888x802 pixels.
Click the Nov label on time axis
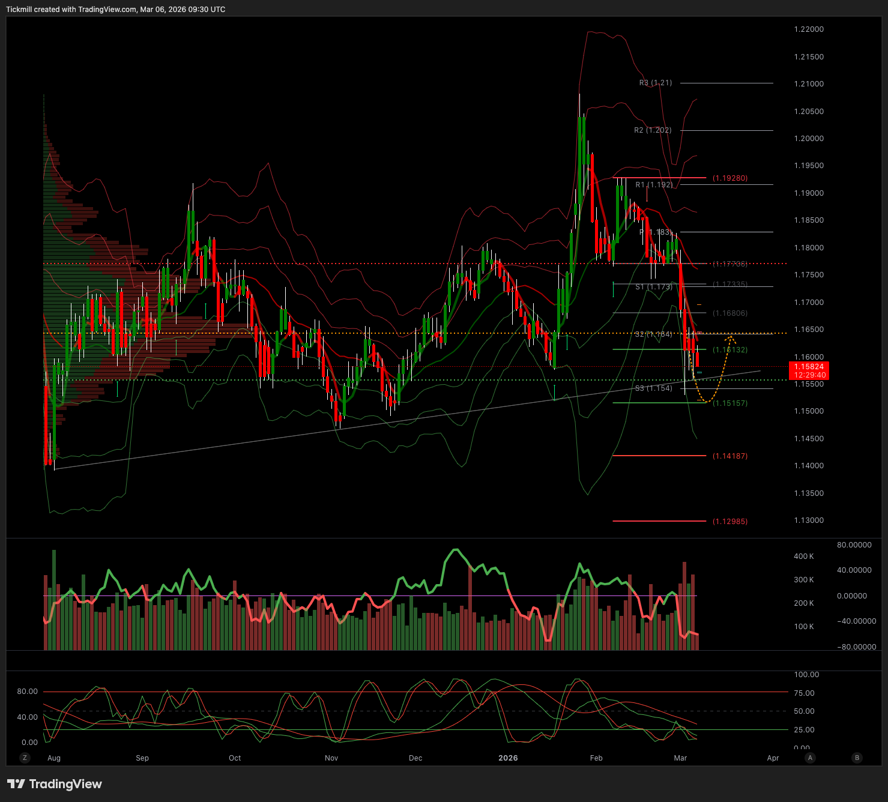pos(331,758)
